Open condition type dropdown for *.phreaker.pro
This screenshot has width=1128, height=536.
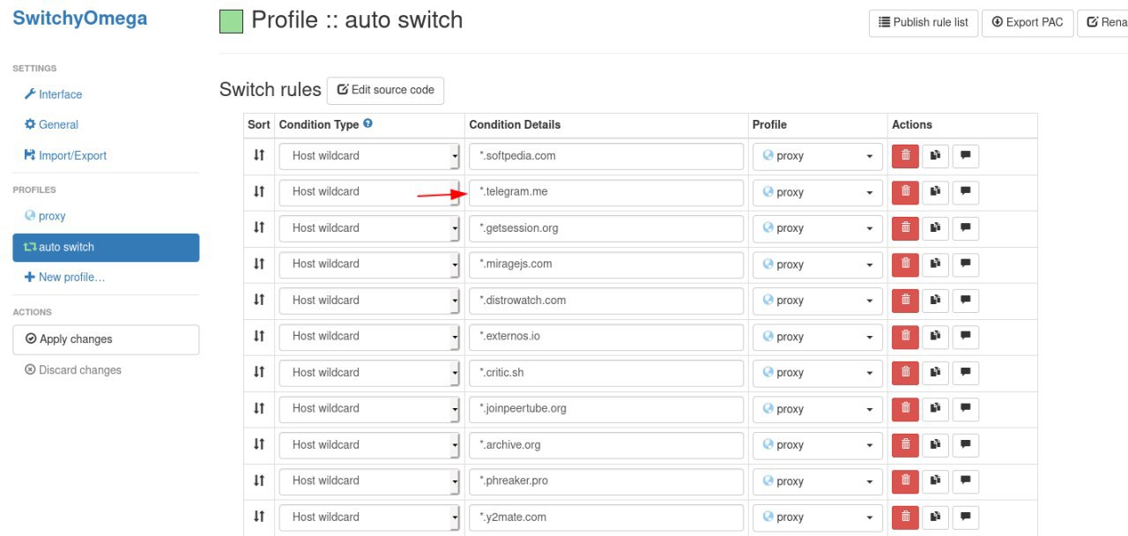[369, 481]
